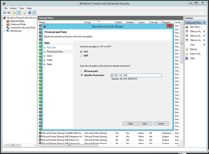Open the Filter by Group submenu arrow

point(204,40)
